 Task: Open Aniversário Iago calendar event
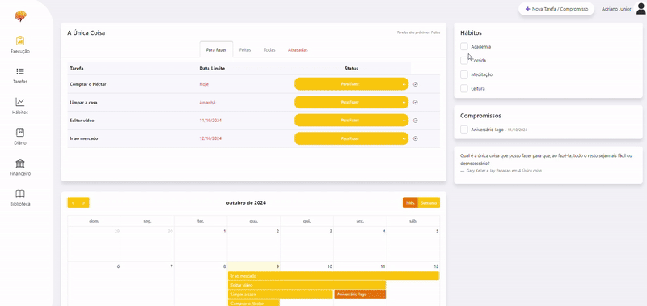pos(360,295)
